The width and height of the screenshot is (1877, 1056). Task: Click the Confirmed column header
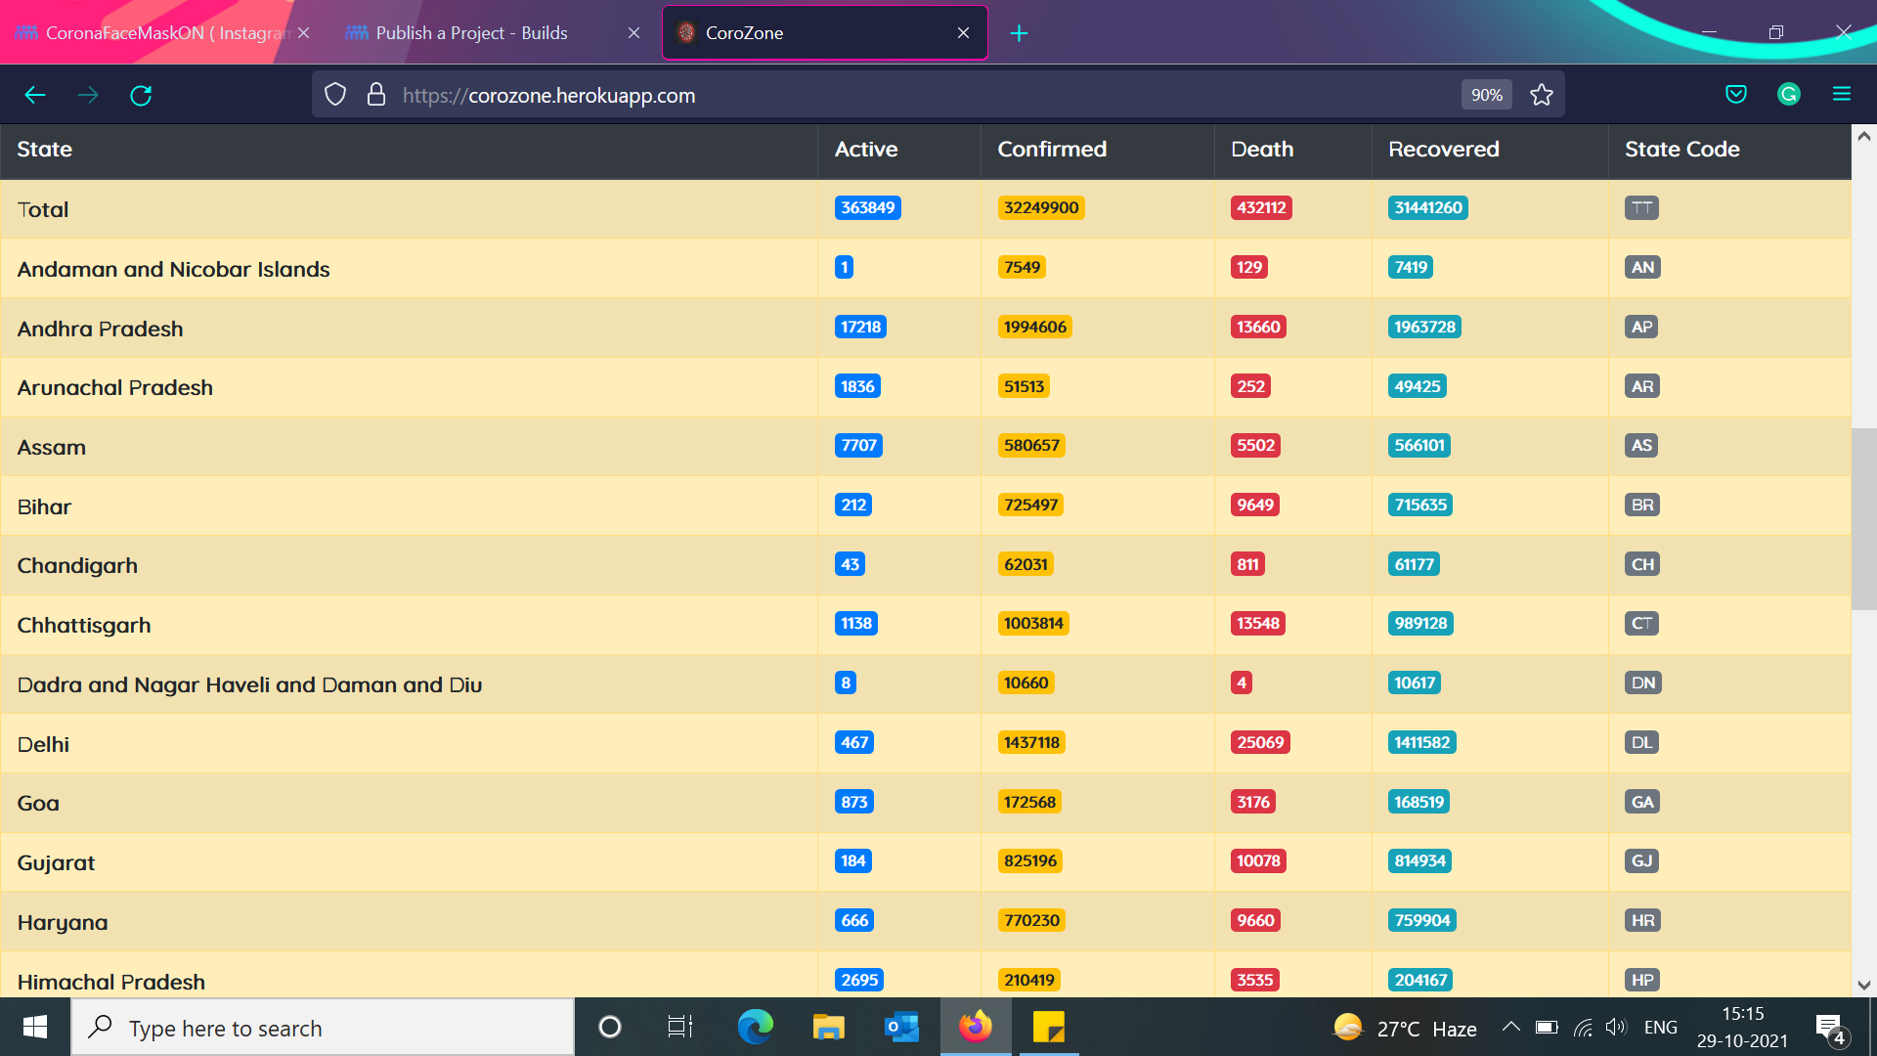coord(1052,150)
